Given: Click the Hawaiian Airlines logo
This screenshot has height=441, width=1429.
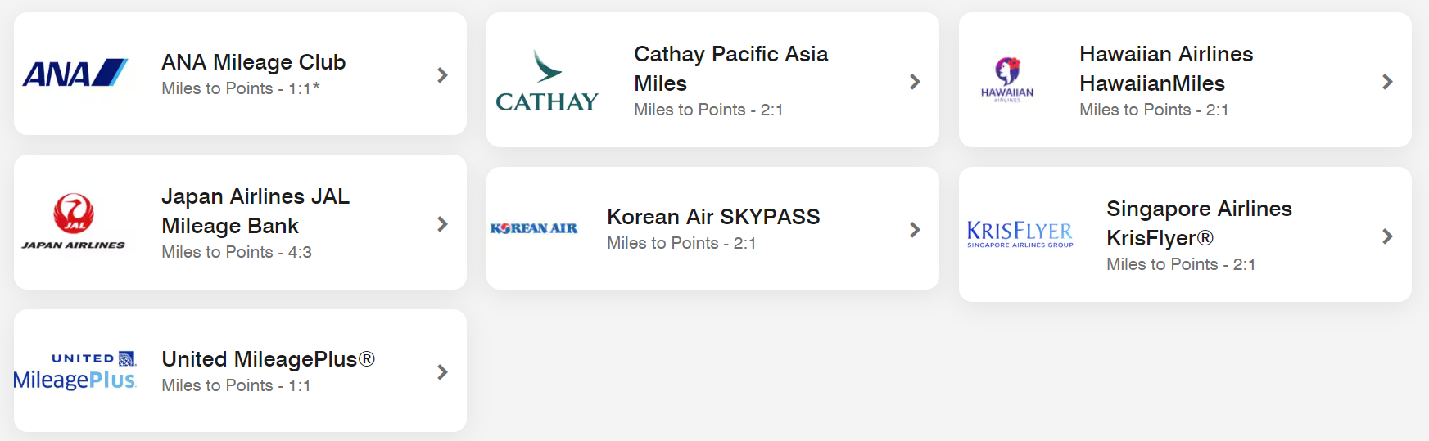Looking at the screenshot, I should click(x=1007, y=80).
